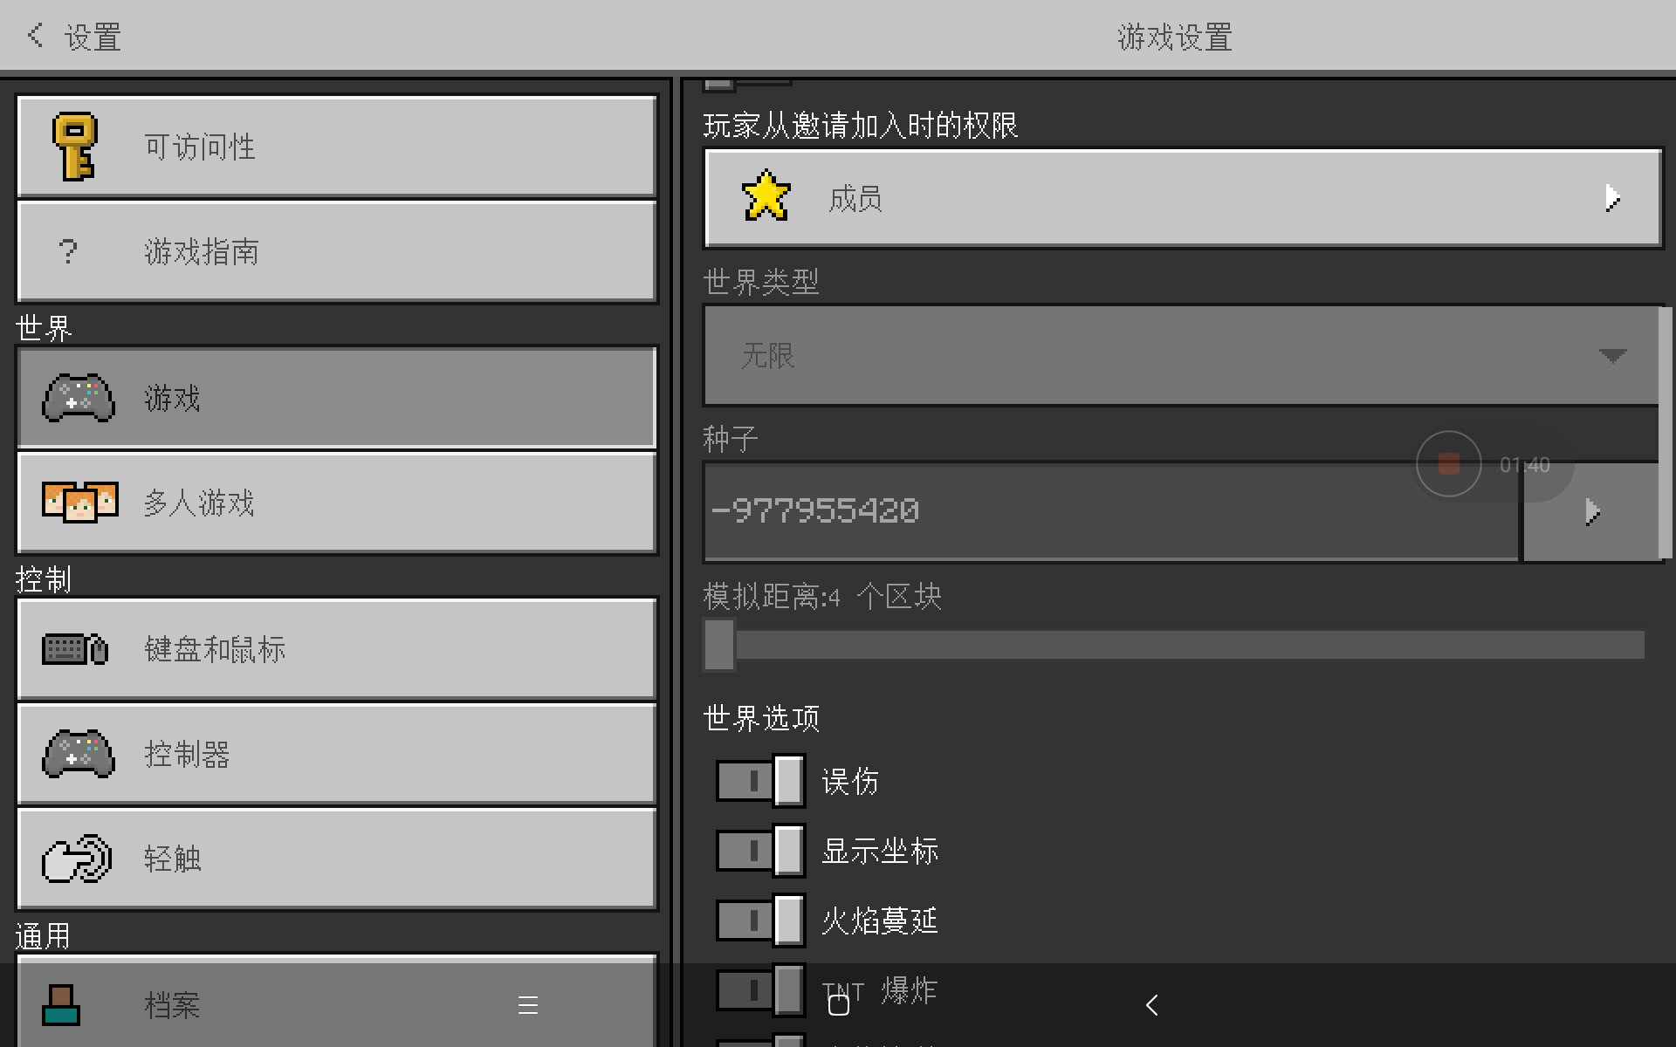Toggle the 火焰蔓延 fire spread switch
The height and width of the screenshot is (1047, 1676).
click(x=759, y=920)
